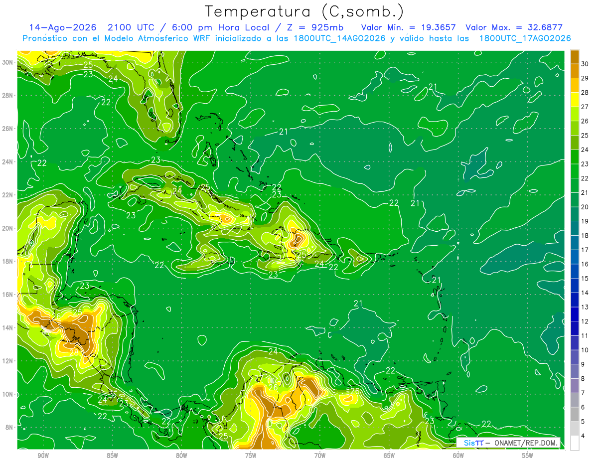Select the legend swatch between 29 and 30
598x462 pixels.
click(x=575, y=71)
